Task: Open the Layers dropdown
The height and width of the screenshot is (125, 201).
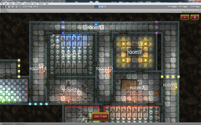Action: 172,7
